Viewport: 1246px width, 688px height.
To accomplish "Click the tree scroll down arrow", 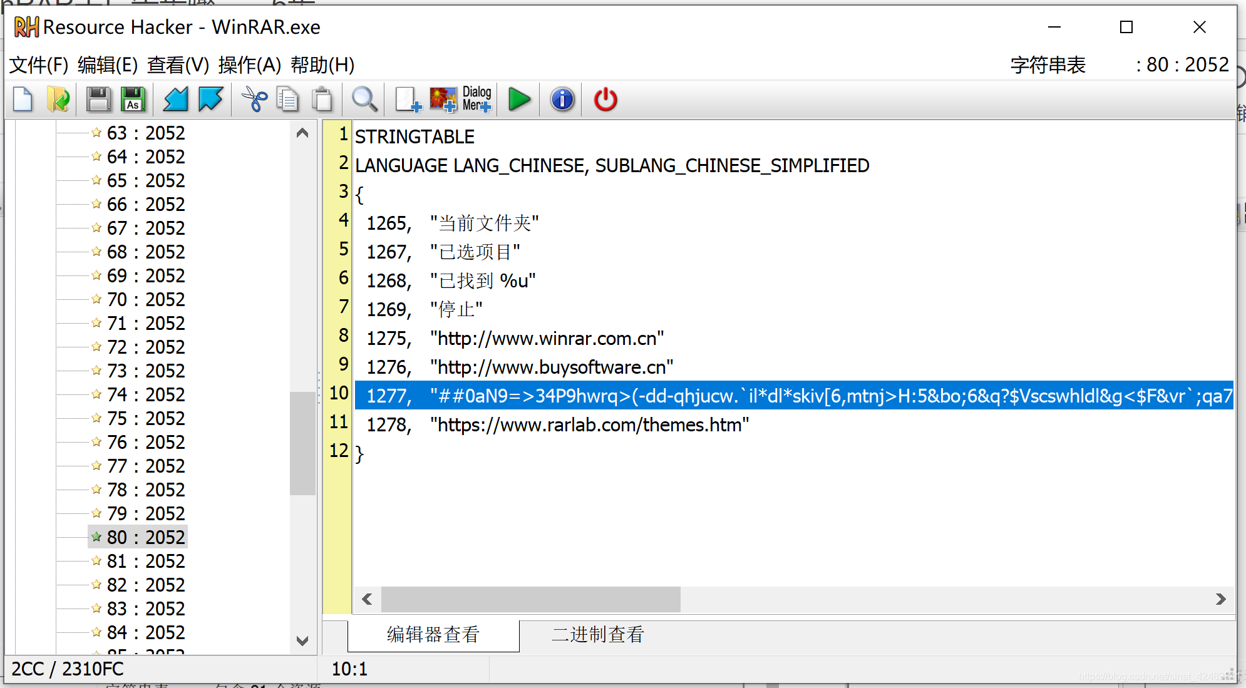I will (x=302, y=640).
